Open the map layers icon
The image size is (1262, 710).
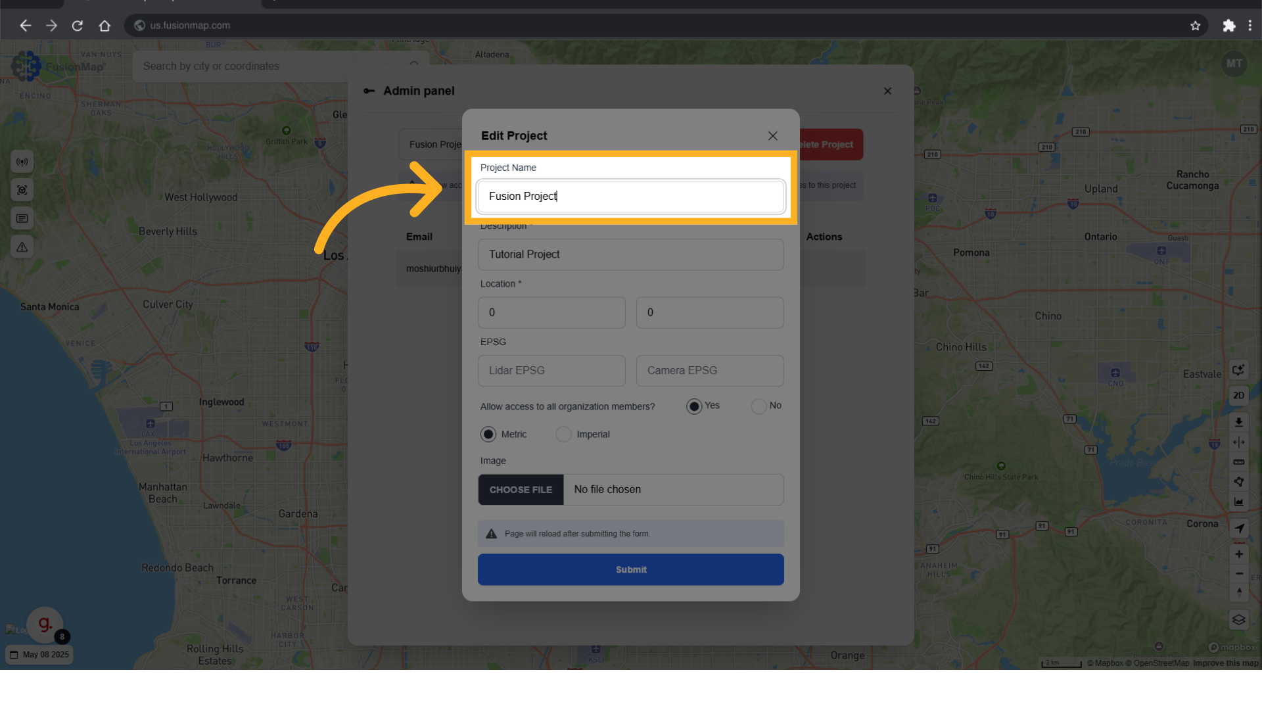point(1238,620)
